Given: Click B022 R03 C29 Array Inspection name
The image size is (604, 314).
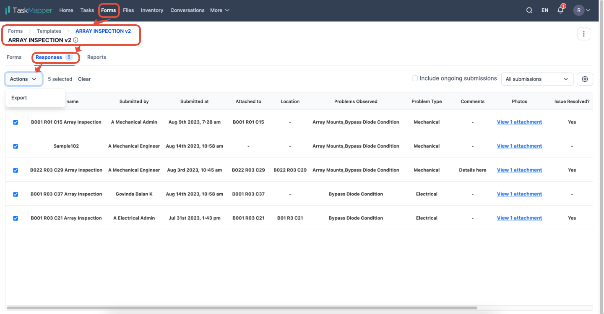Looking at the screenshot, I should click(x=66, y=170).
